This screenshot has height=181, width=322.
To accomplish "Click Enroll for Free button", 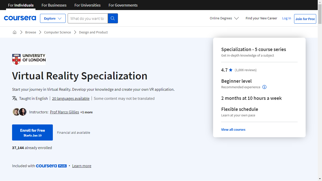I will tap(32, 132).
